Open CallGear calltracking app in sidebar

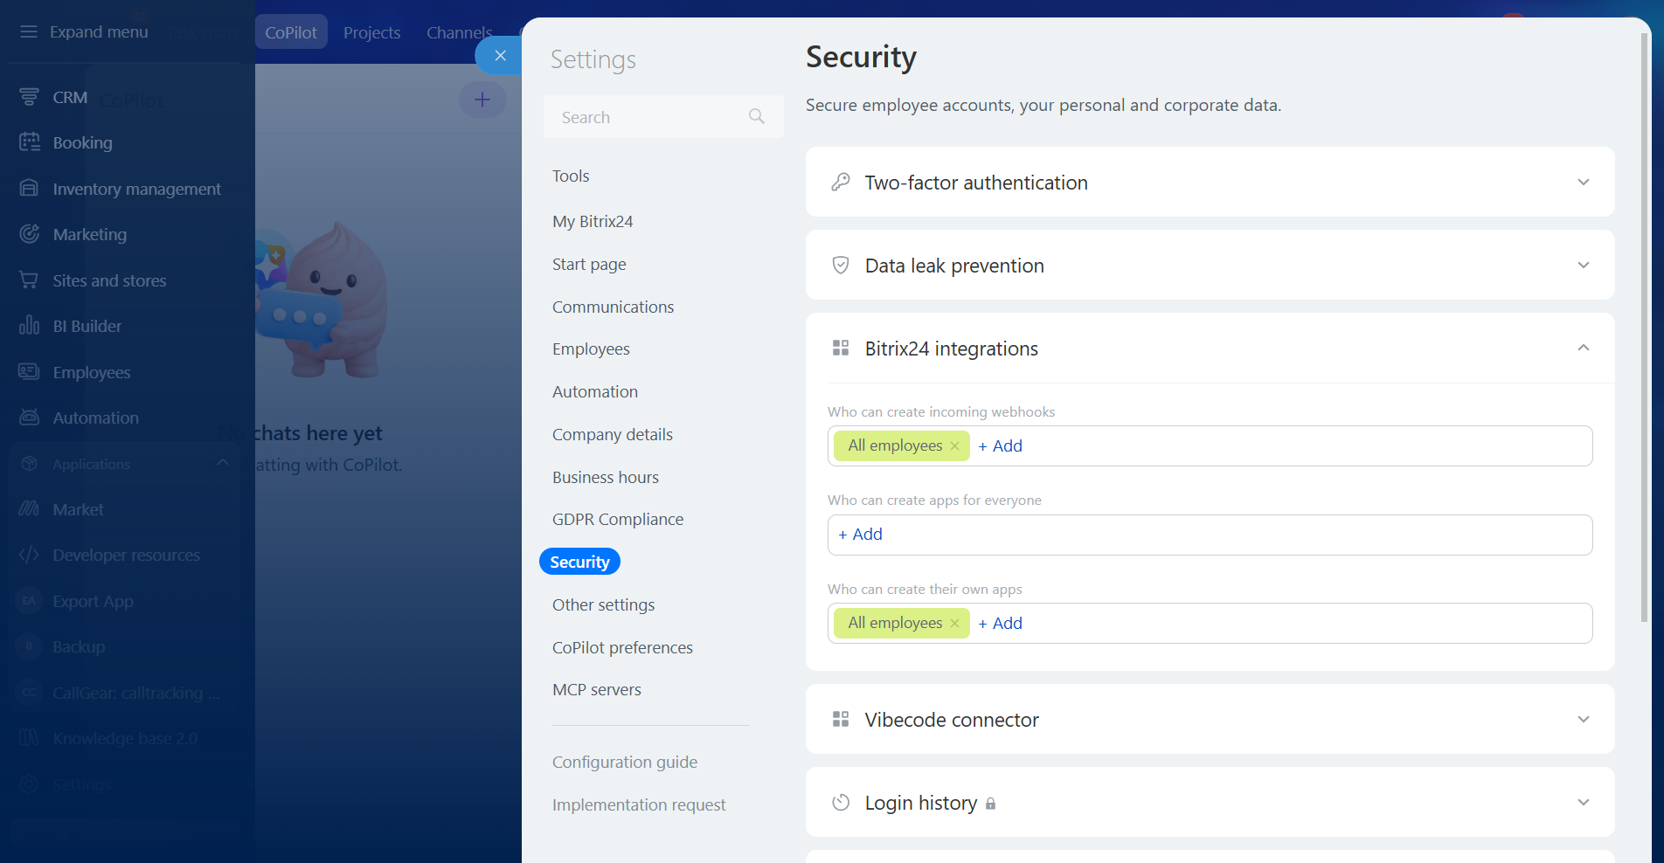click(135, 693)
